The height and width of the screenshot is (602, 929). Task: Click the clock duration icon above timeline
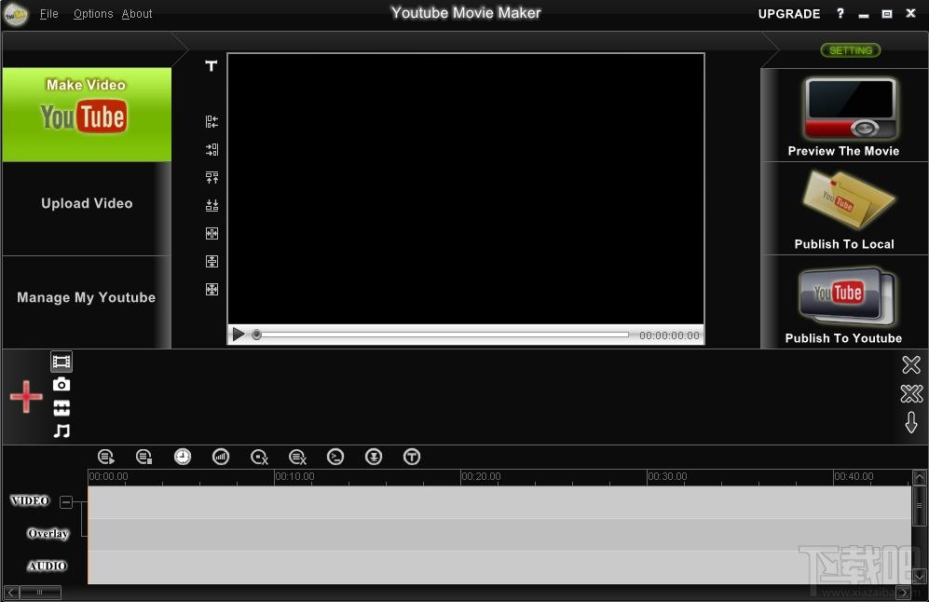click(183, 457)
